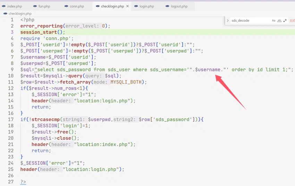Click line number 25 in gutter
The width and height of the screenshot is (295, 186).
pyautogui.click(x=11, y=169)
